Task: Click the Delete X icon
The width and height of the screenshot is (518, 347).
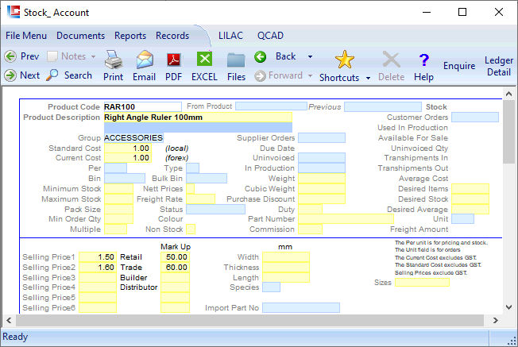Action: coord(392,60)
